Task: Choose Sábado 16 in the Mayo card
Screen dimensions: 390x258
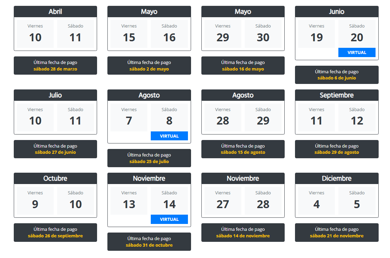Action: (169, 34)
